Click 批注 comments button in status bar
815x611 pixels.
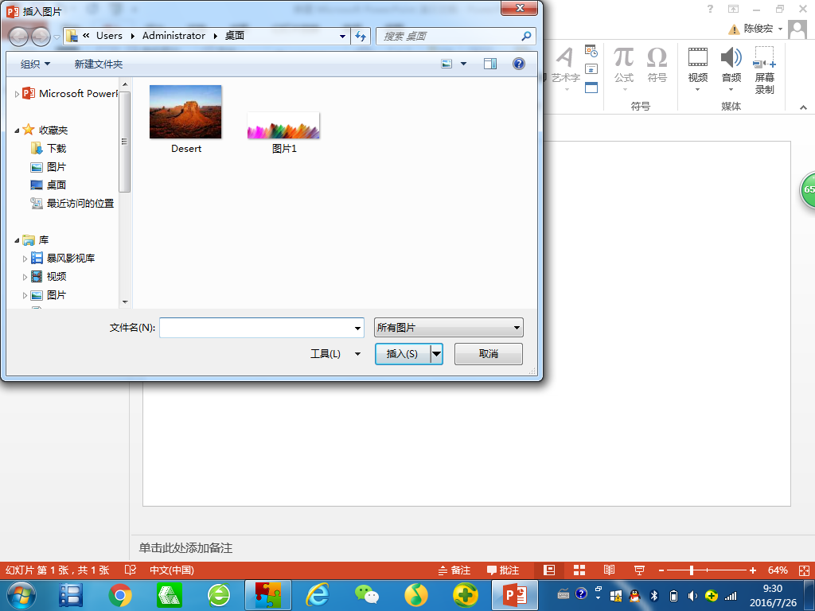coord(503,570)
